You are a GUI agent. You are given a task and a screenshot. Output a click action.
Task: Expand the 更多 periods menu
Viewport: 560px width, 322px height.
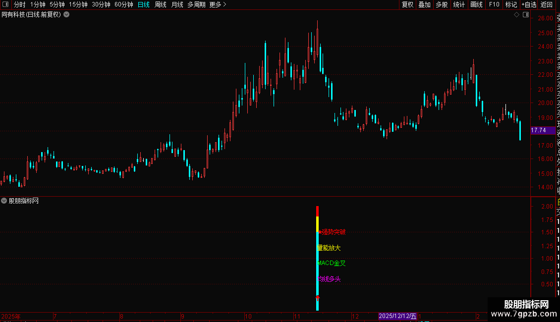tap(218, 4)
